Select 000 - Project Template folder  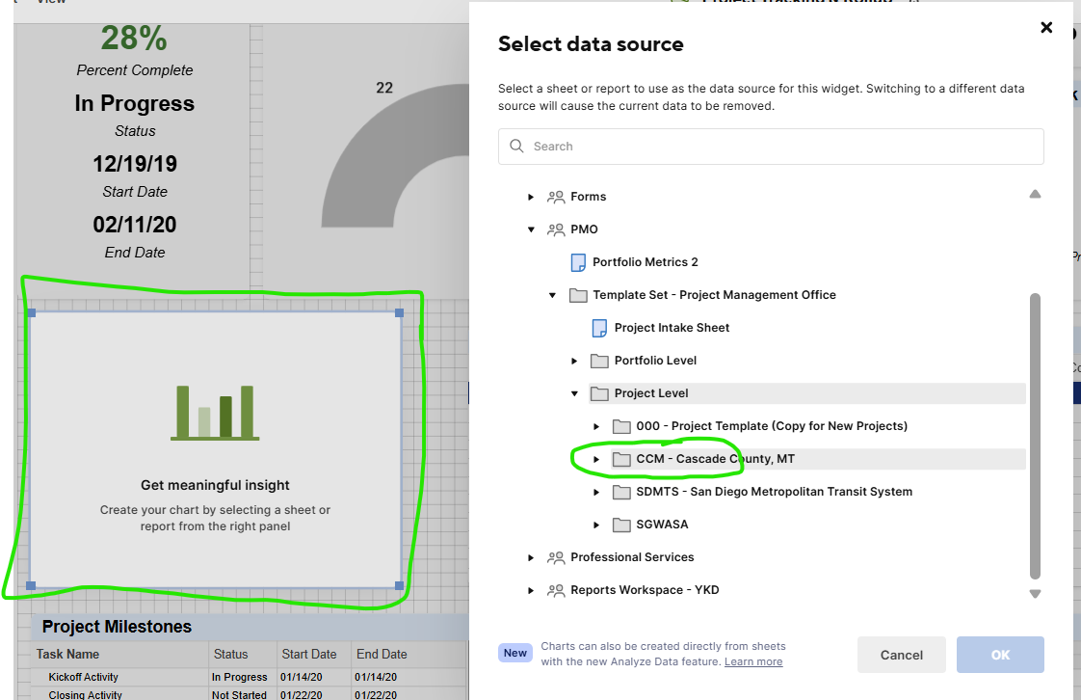(x=771, y=426)
